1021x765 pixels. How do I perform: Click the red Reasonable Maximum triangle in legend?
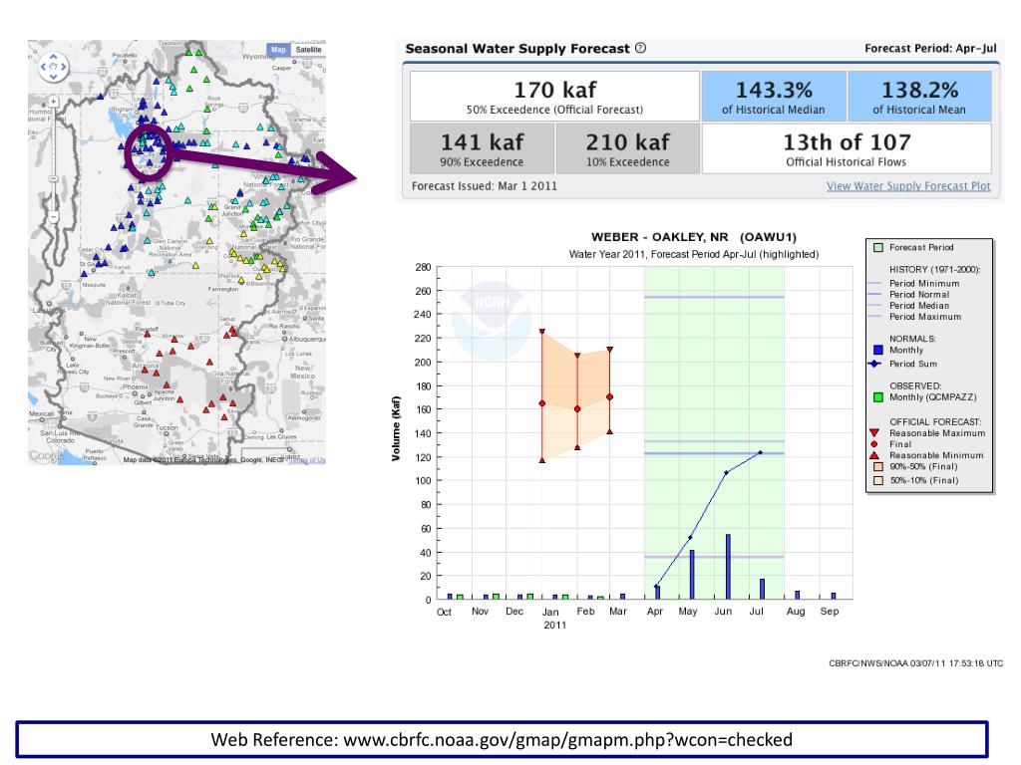click(874, 433)
